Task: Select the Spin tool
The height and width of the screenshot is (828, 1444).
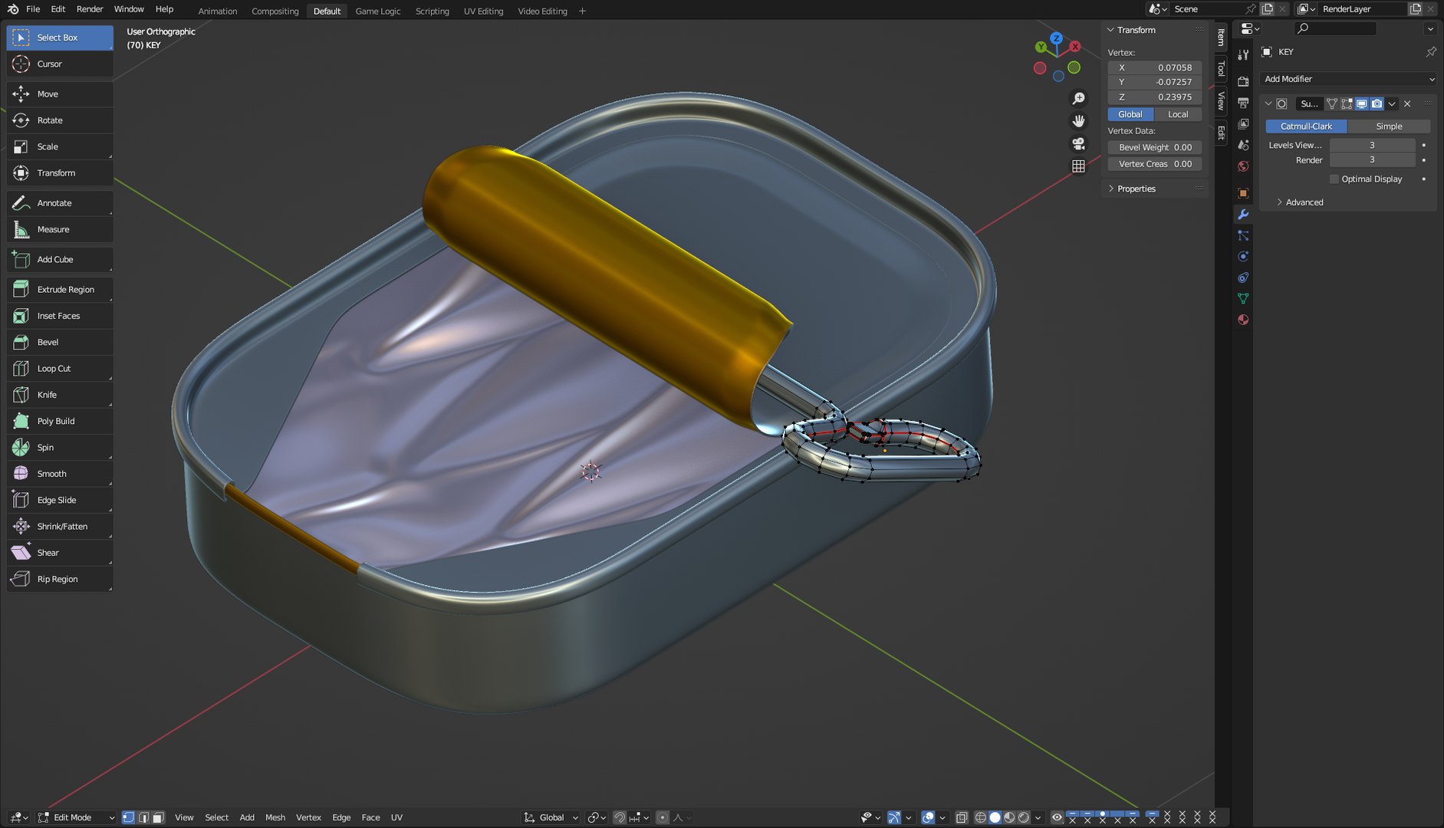Action: (x=60, y=448)
